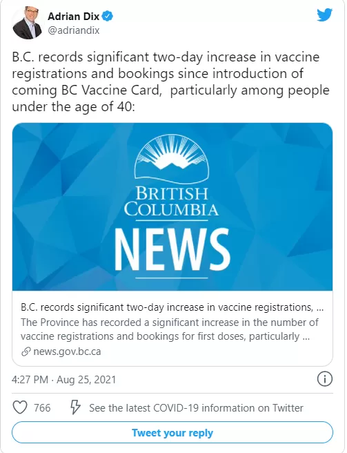Screen dimensions: 347x453
Task: Click Tweet your reply button
Action: [x=172, y=432]
